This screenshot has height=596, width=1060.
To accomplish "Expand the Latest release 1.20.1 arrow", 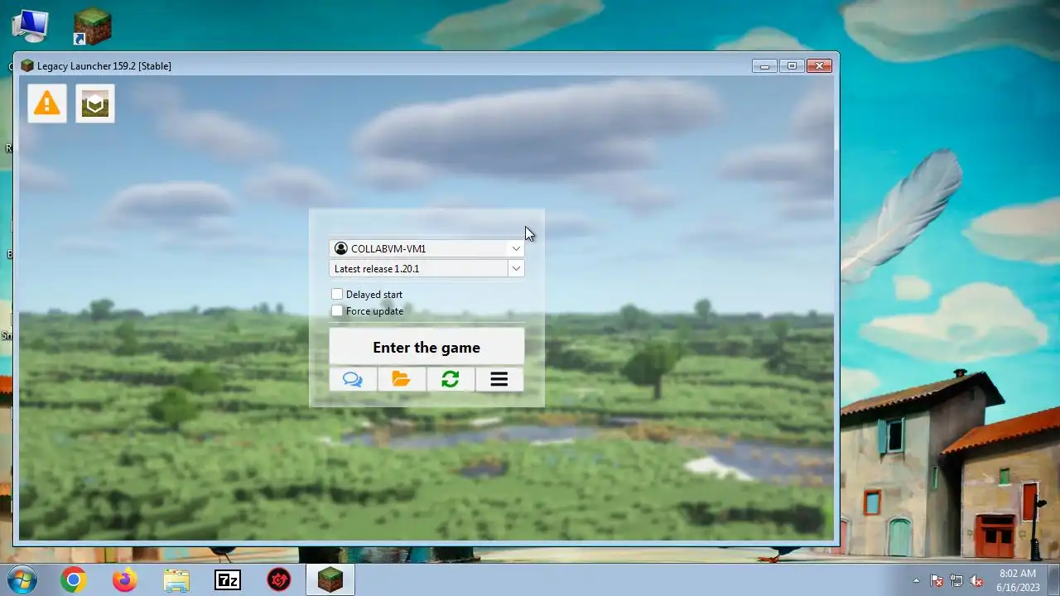I will 516,268.
